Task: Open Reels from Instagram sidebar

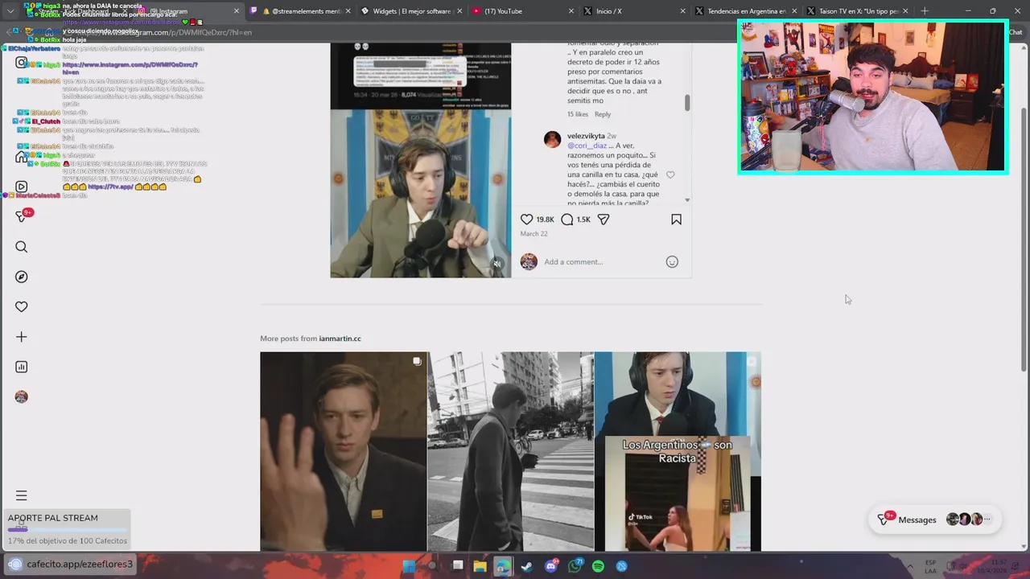Action: click(x=22, y=187)
